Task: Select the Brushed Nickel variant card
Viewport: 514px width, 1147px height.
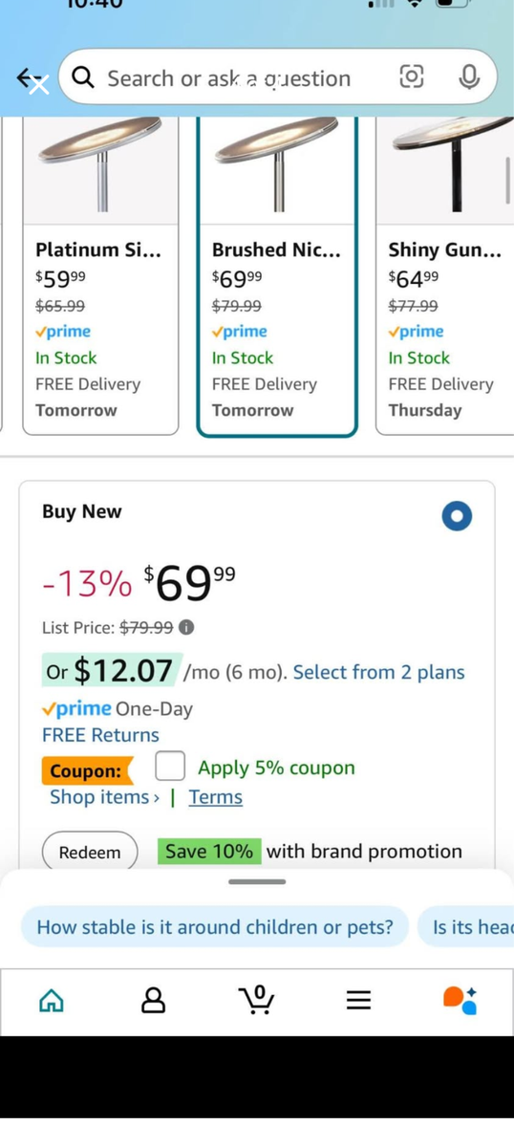Action: [277, 275]
